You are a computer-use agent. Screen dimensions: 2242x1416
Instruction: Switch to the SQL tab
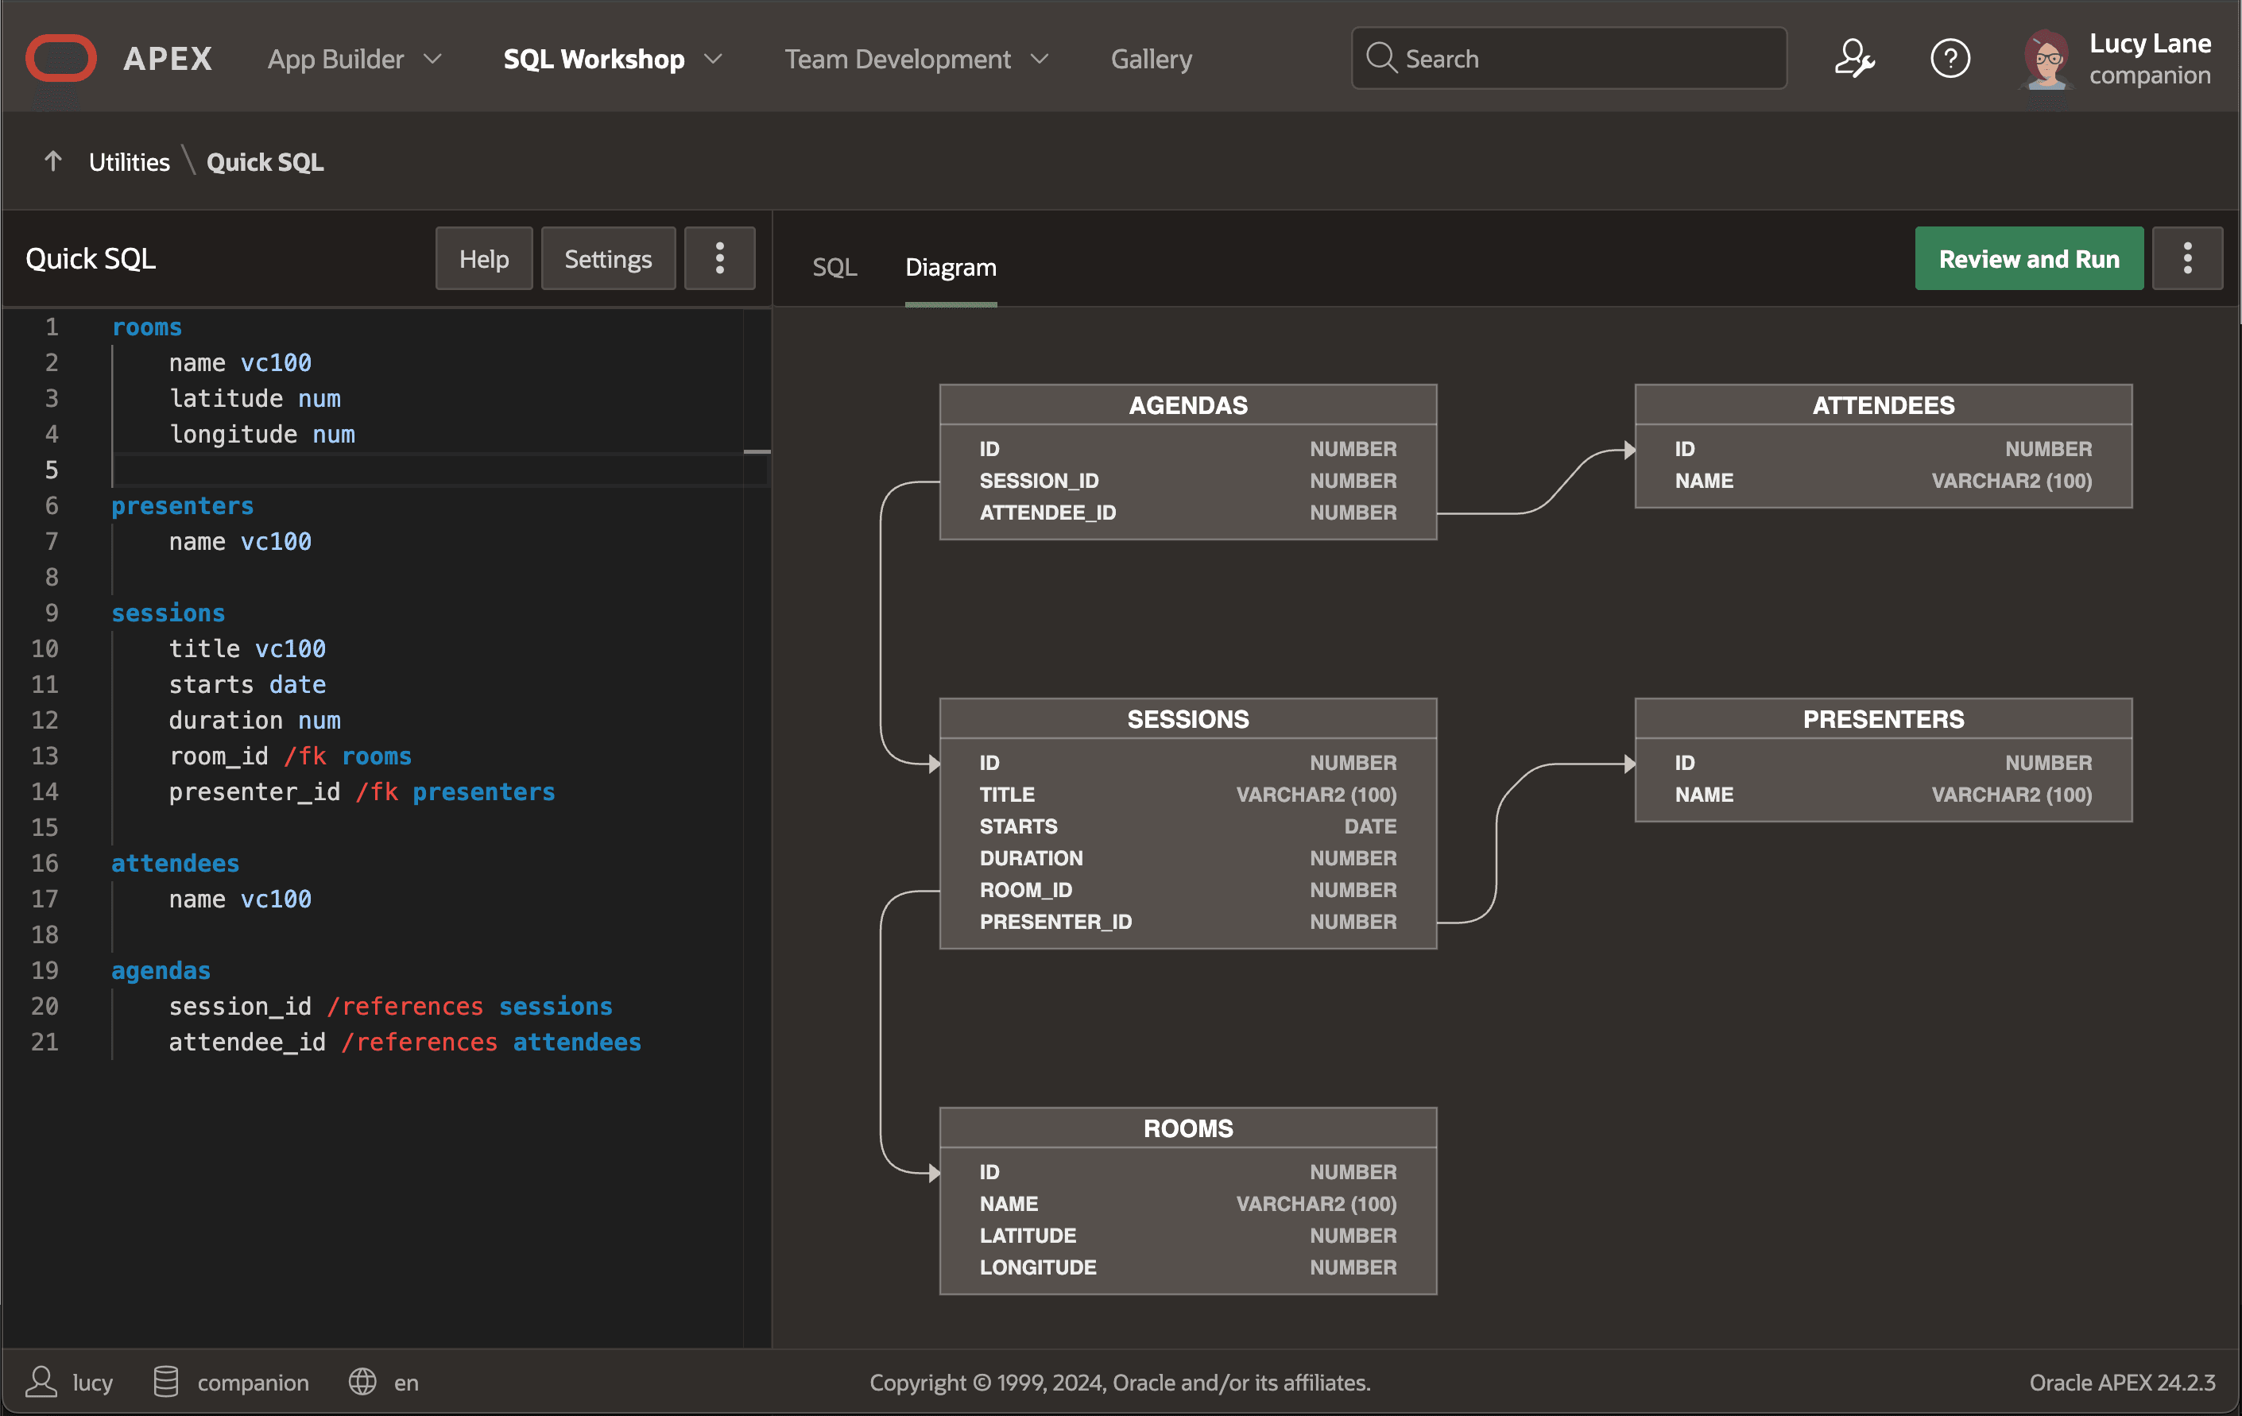click(x=834, y=267)
